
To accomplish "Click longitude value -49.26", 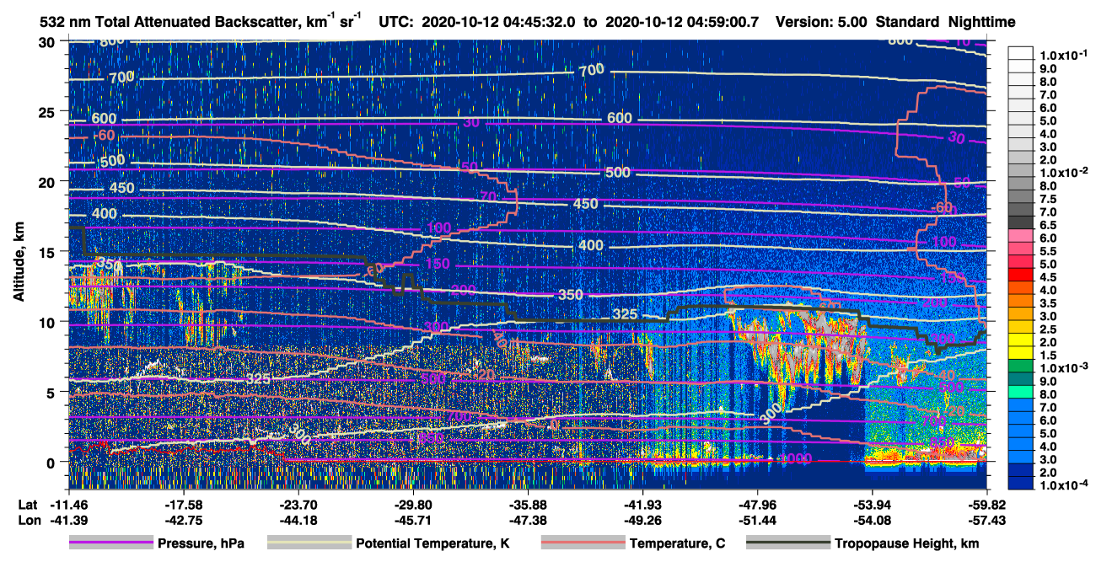I will [642, 520].
